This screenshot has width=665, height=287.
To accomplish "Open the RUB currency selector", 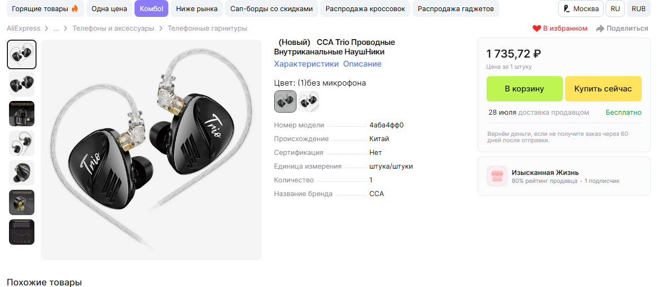I will (x=639, y=9).
